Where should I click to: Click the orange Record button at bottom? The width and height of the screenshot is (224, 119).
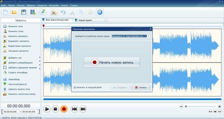[64, 109]
